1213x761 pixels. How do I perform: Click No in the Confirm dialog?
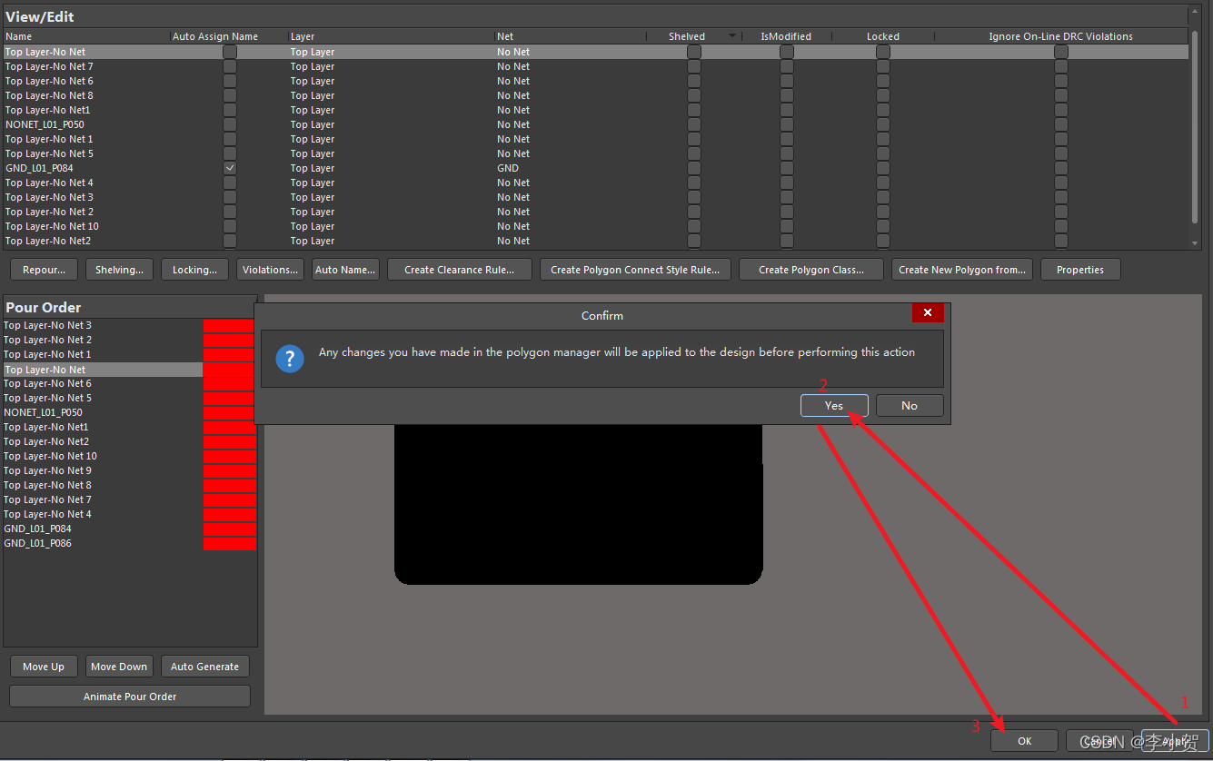(x=910, y=405)
